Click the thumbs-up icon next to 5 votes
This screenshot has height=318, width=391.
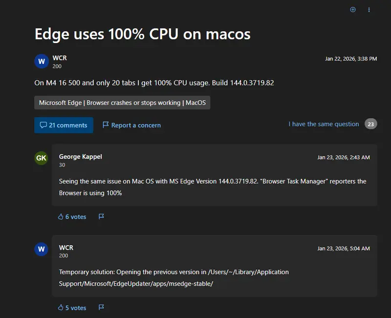(61, 308)
